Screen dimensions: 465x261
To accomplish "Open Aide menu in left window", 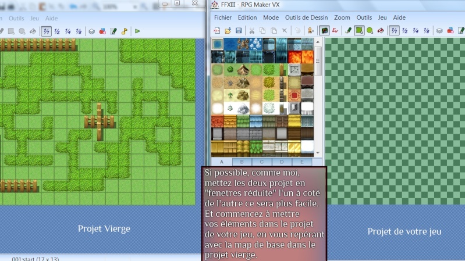I will [51, 18].
